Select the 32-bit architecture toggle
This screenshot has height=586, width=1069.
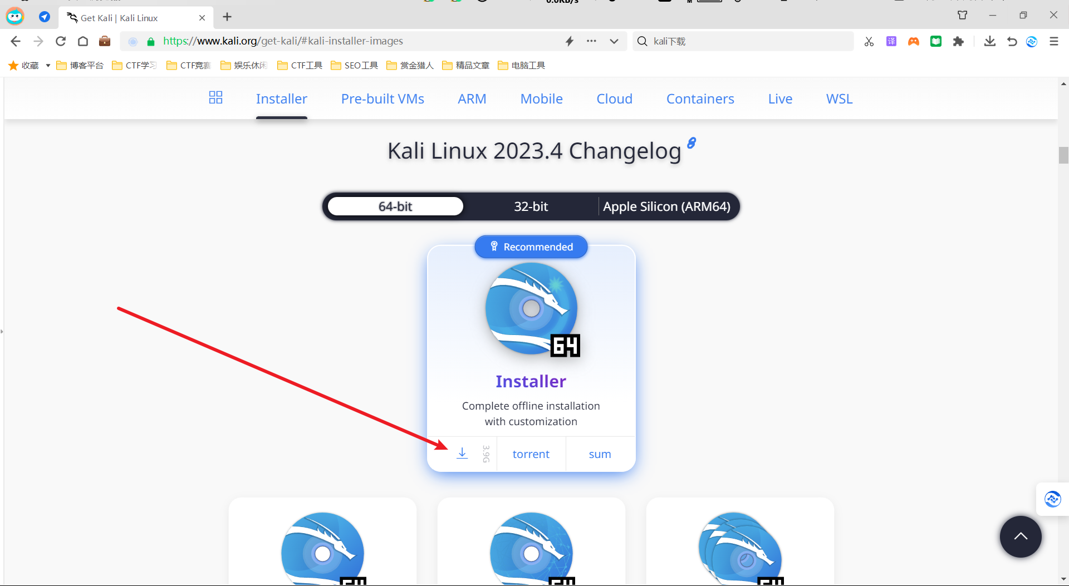(x=531, y=206)
